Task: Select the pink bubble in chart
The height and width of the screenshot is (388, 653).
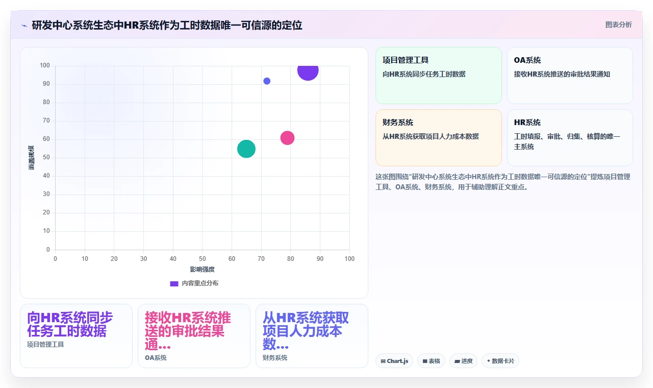Action: [x=287, y=138]
